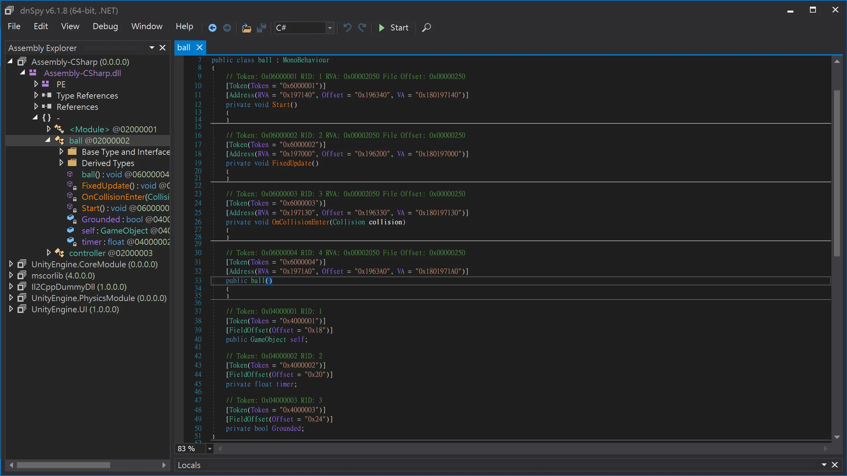Click the Start debugging button
This screenshot has height=476, width=847.
[x=394, y=28]
